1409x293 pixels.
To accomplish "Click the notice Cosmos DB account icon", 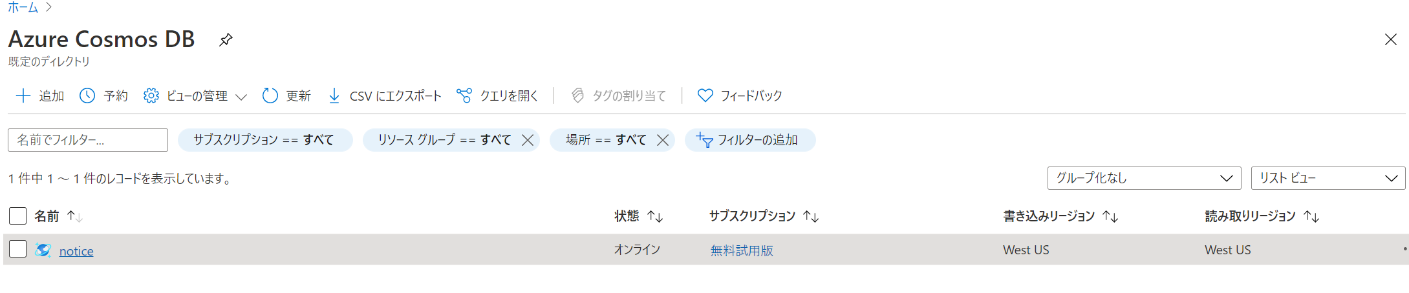I will coord(43,250).
